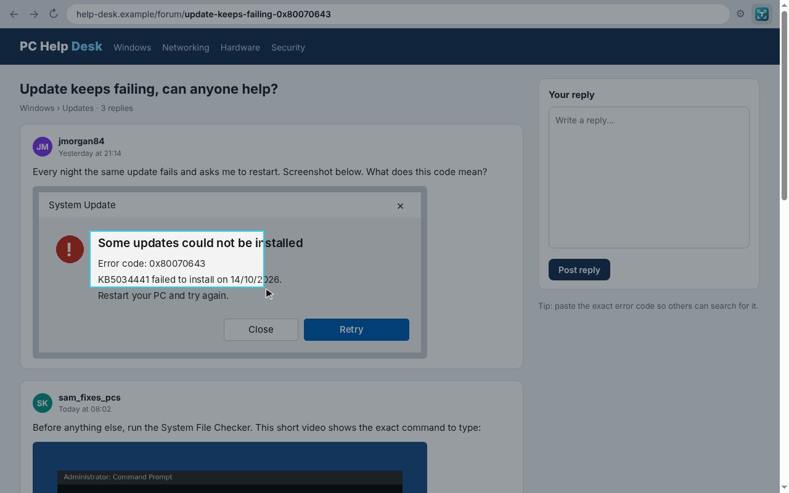
Task: Click the '3 replies' count text
Action: click(117, 108)
